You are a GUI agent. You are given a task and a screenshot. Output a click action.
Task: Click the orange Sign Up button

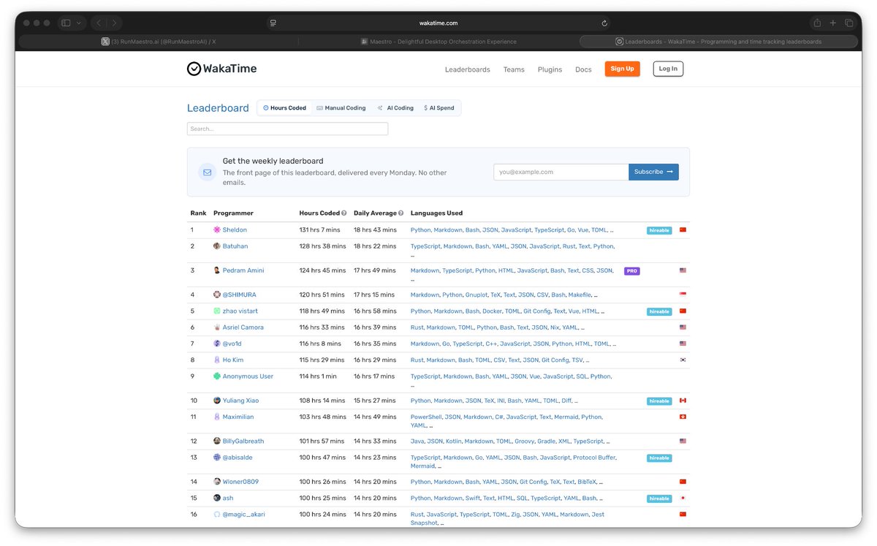tap(622, 69)
